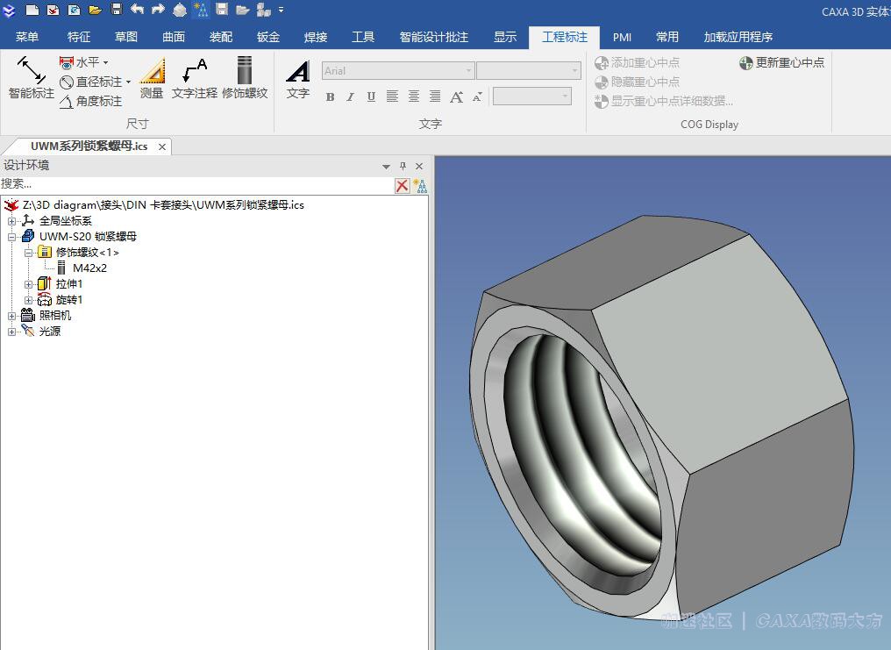
Task: Click the 搜索 search input field
Action: (x=193, y=184)
